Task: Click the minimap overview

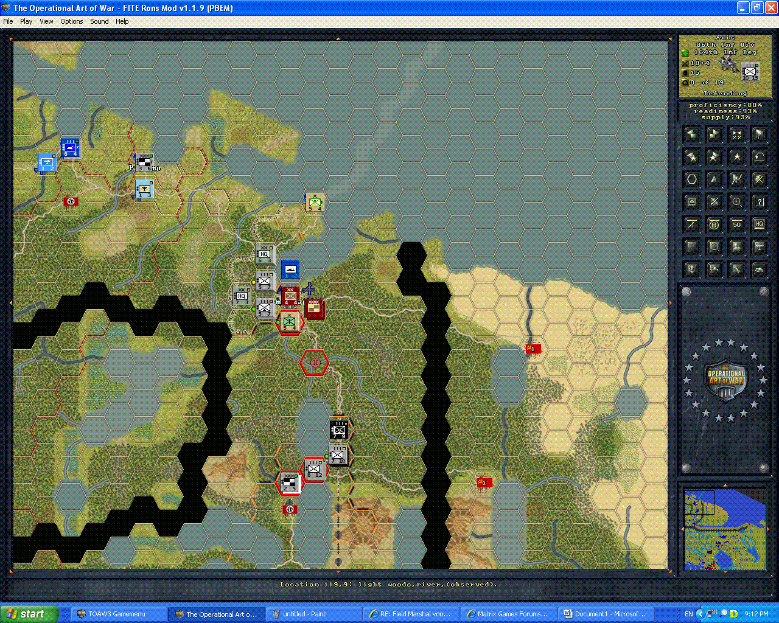Action: [x=724, y=529]
